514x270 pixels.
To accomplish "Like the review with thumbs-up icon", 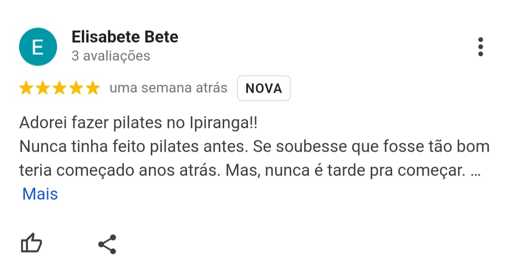I will coord(31,243).
